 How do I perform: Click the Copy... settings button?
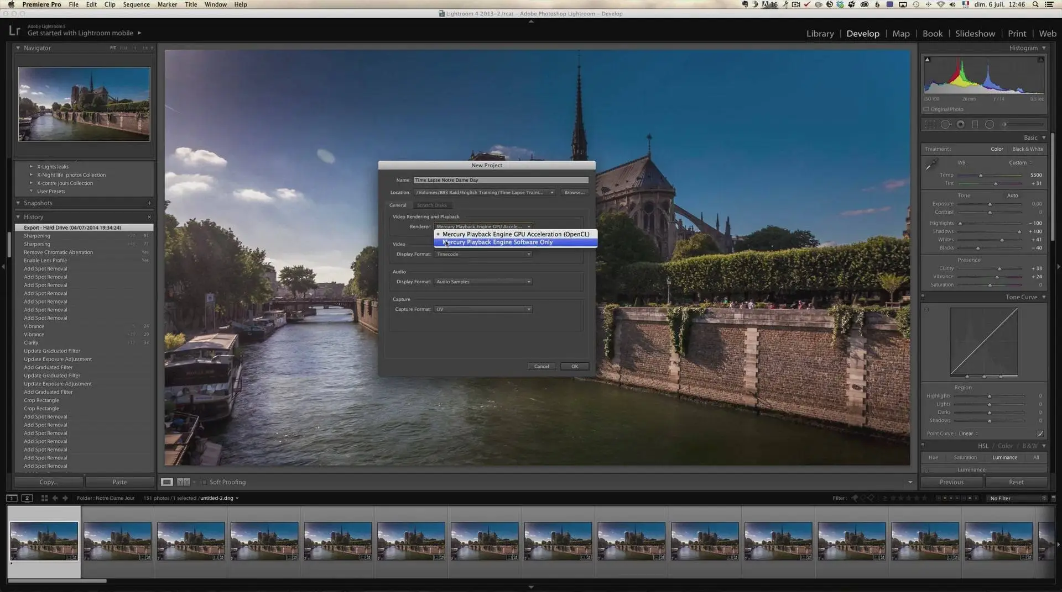point(49,482)
